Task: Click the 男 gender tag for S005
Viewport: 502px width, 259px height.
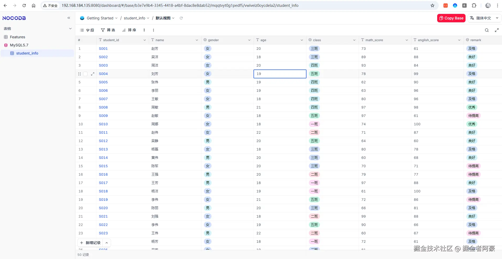Action: (x=208, y=82)
